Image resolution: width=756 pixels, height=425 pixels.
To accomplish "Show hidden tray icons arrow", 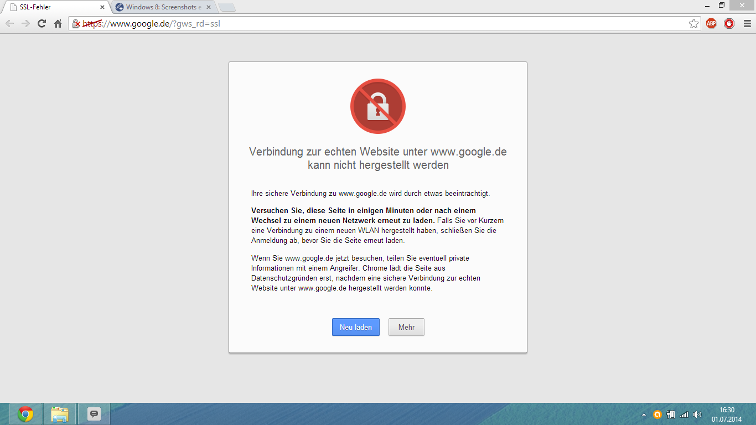I will click(x=644, y=414).
